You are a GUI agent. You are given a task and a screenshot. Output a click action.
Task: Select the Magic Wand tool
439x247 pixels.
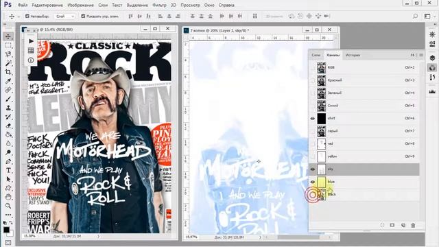tap(8, 63)
